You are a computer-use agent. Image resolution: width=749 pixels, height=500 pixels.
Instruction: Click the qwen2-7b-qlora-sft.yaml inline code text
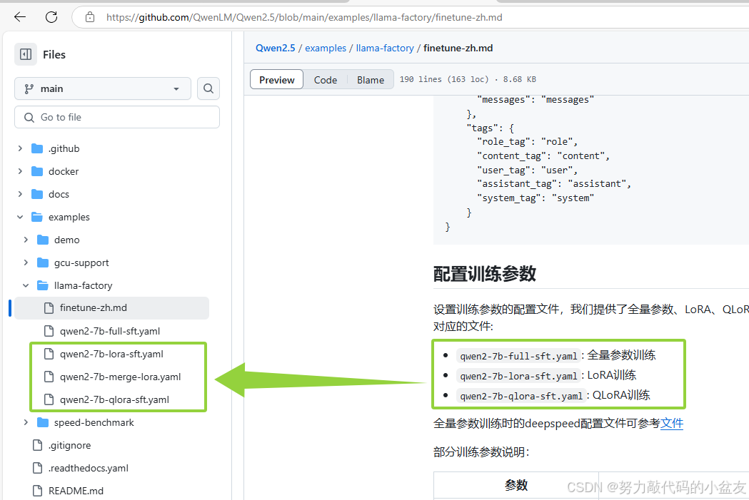pos(521,396)
